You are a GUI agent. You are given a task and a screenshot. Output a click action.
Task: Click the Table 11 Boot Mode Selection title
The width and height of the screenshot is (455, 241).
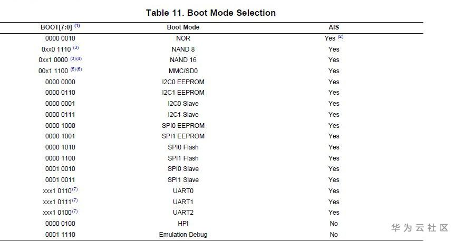tap(211, 13)
